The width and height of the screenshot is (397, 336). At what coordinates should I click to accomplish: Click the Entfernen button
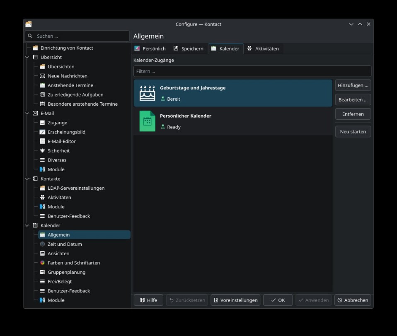point(353,114)
